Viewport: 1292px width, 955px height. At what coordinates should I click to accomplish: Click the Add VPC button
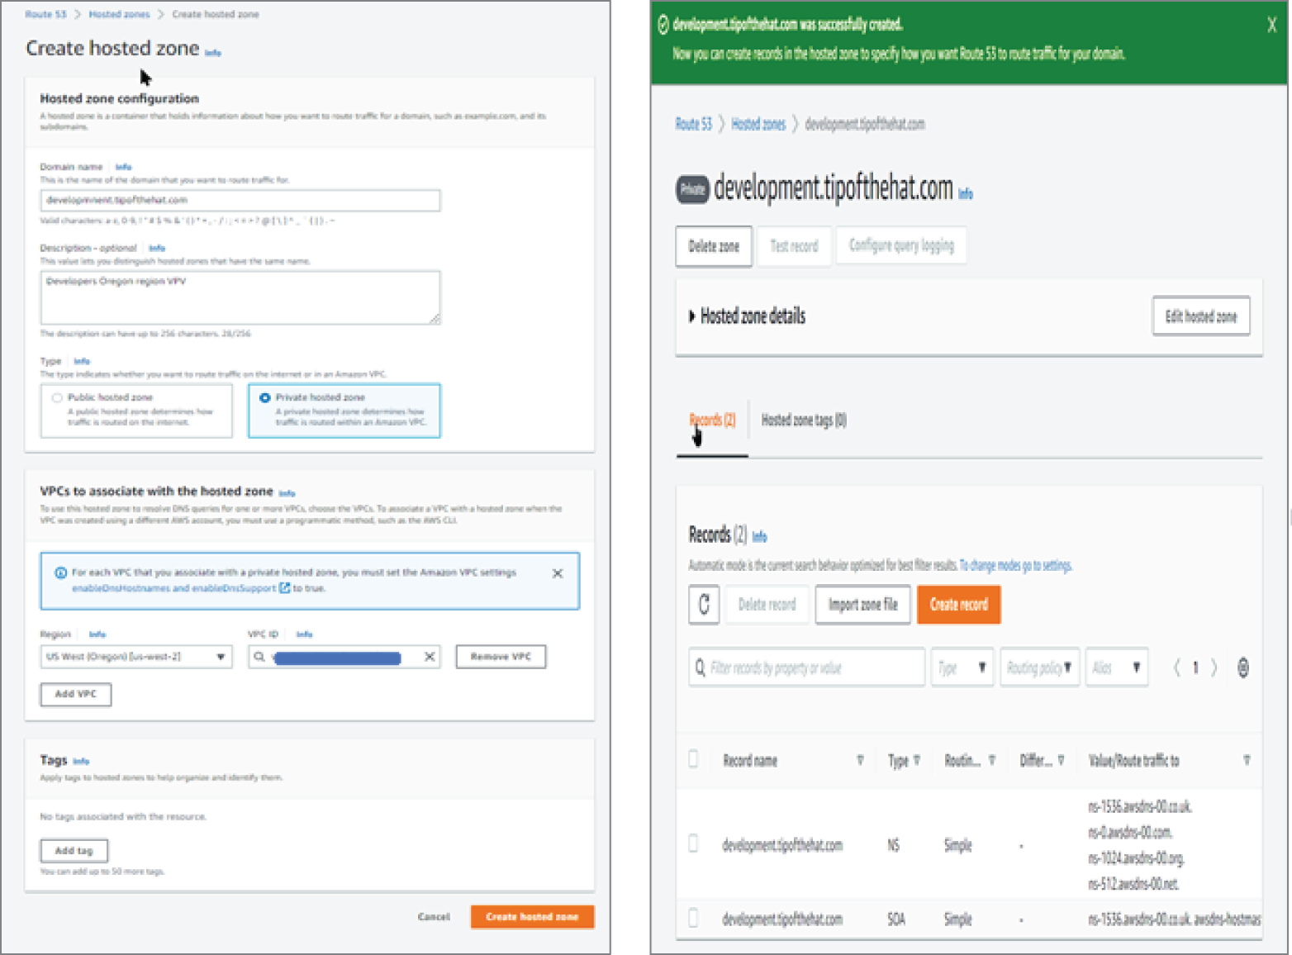click(x=76, y=694)
